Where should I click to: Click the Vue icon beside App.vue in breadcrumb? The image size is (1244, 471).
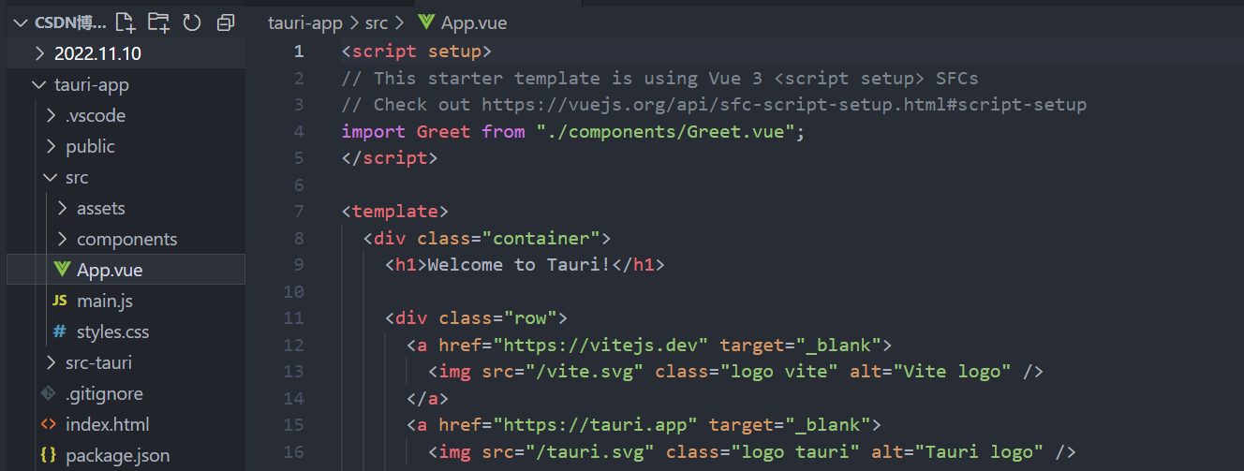(x=426, y=22)
